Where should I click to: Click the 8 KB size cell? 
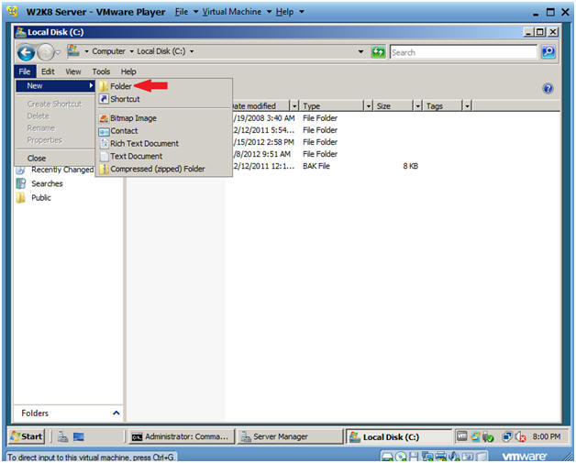point(410,166)
